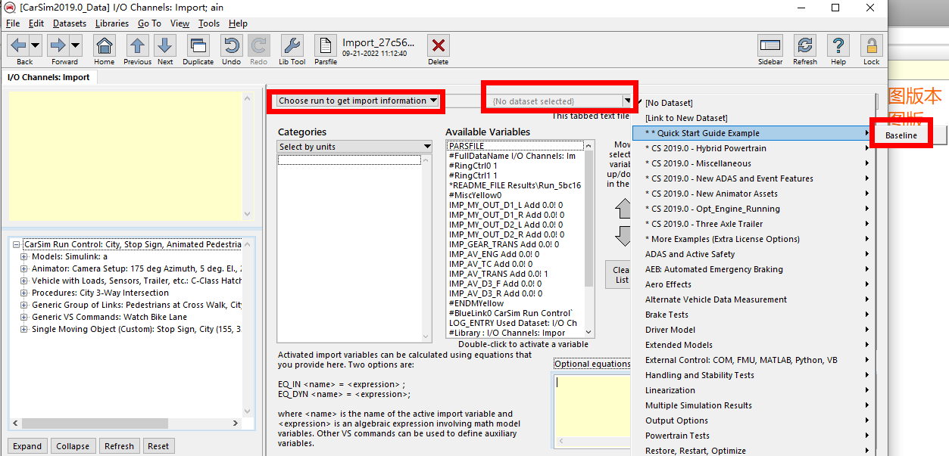Open CS 2019.0 - Miscellaneous submenu

pyautogui.click(x=754, y=163)
